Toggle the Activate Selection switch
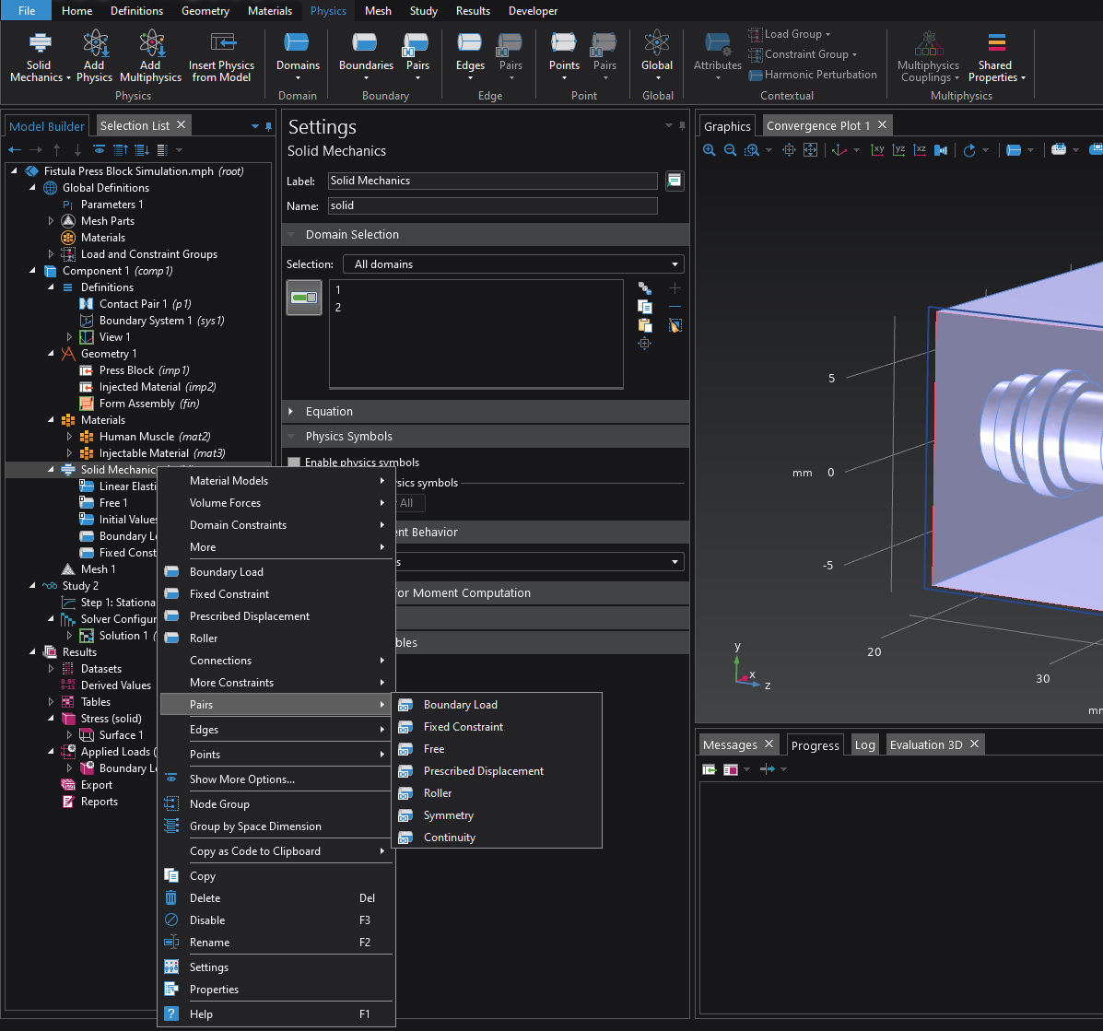The image size is (1103, 1031). coord(304,298)
